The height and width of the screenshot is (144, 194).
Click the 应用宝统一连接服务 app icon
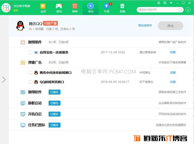36,53
